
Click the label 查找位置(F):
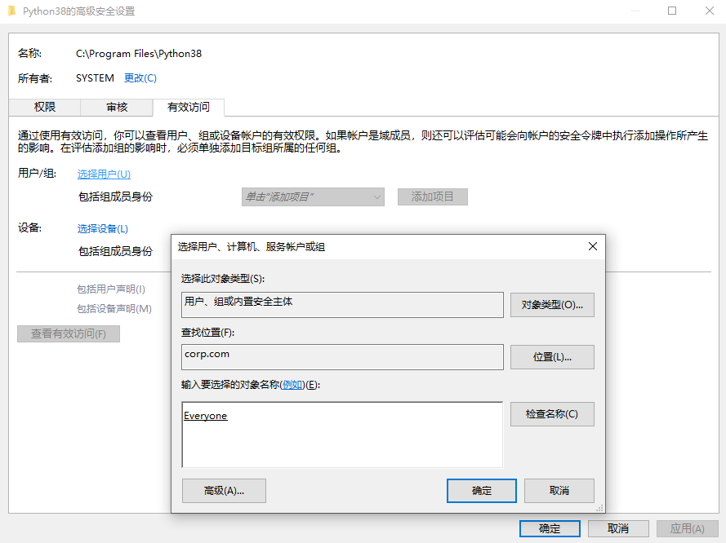pyautogui.click(x=208, y=333)
